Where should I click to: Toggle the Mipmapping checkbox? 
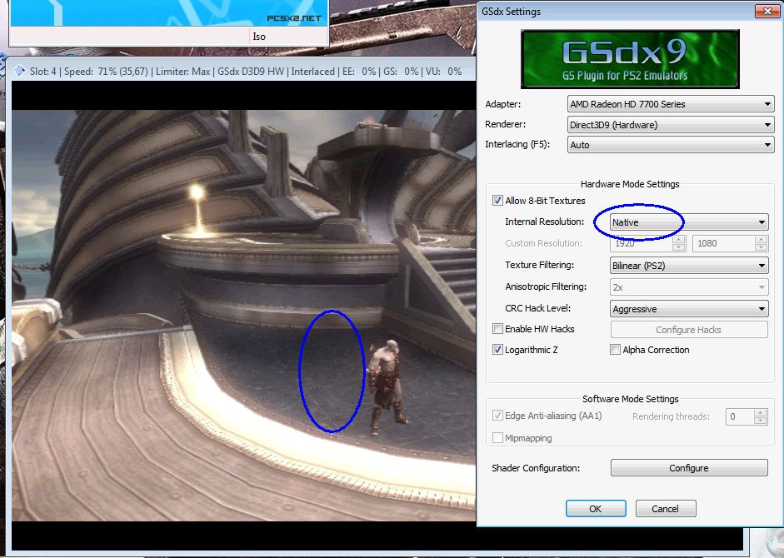[x=497, y=437]
